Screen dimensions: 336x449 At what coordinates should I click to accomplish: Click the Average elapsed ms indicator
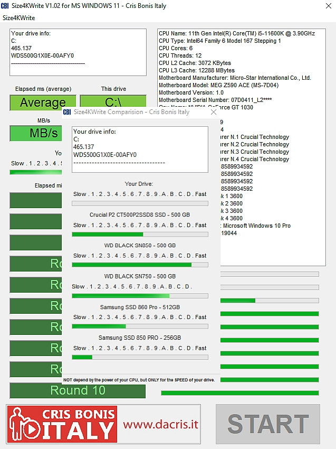click(x=43, y=102)
